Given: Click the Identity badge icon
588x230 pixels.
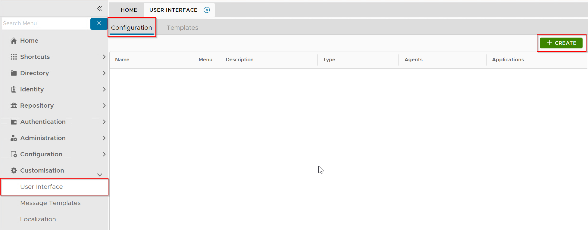Looking at the screenshot, I should [14, 89].
